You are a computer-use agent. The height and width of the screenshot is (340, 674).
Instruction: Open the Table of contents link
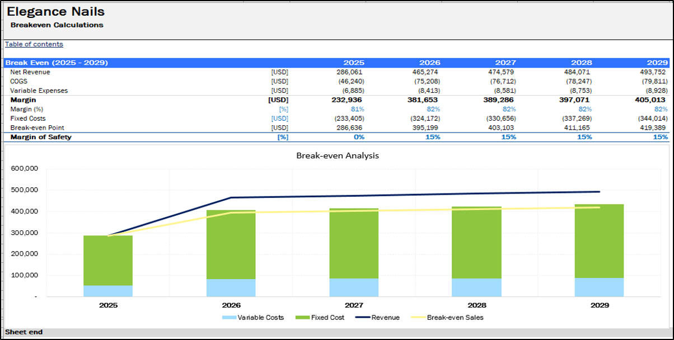34,44
